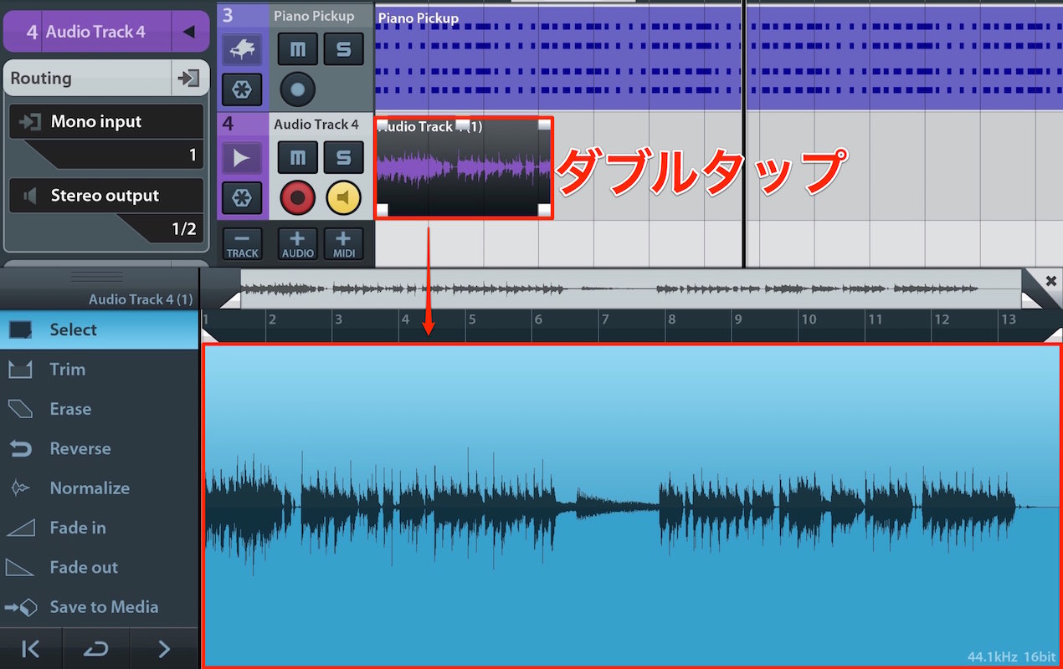1063x669 pixels.
Task: Open the Mono input selector
Action: point(106,121)
